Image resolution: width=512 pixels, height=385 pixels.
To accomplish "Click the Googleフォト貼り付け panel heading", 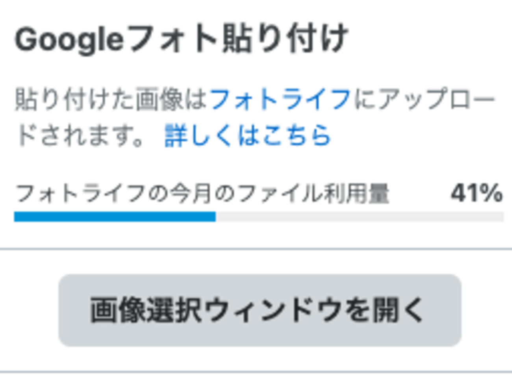I will 181,39.
